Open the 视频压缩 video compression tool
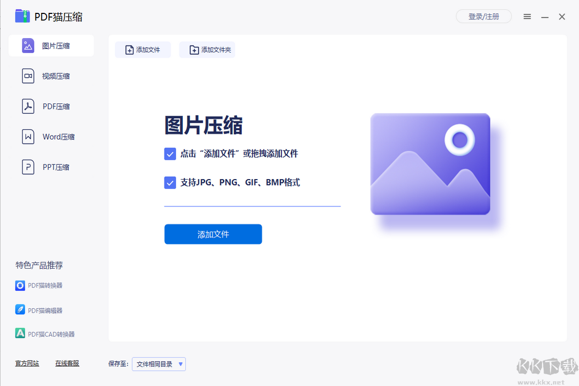The image size is (579, 386). point(28,76)
